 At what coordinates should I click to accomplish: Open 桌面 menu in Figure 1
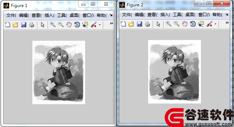[x=75, y=15]
